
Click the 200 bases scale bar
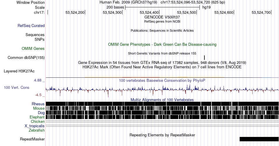(162, 7)
